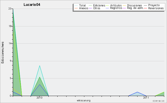Click the 2010 x-axis label
The width and height of the screenshot is (167, 103).
pos(40,98)
